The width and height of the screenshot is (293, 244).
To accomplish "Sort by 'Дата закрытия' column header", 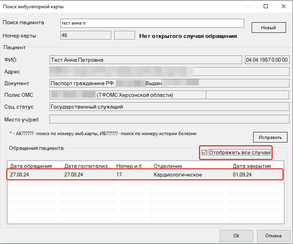I will pos(256,166).
